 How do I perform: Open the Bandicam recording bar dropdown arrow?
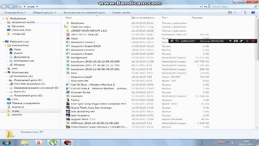(230, 41)
